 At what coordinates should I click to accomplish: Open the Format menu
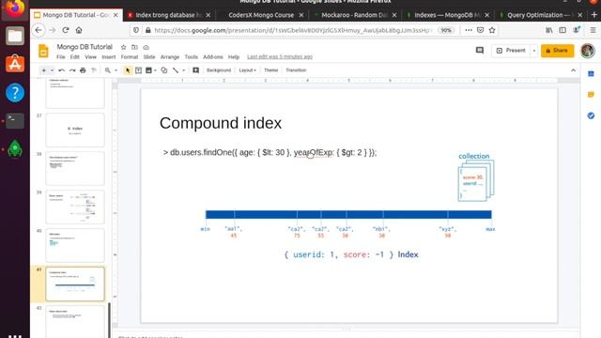click(130, 56)
